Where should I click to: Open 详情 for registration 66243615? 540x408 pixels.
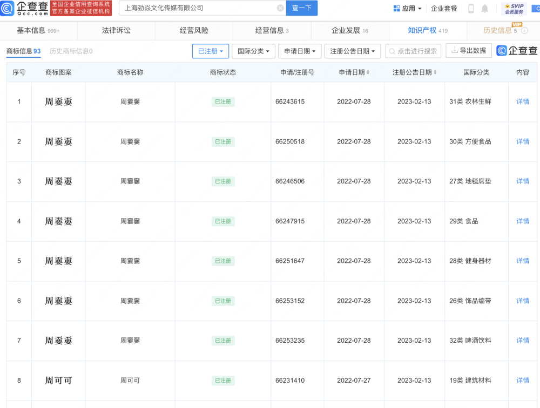point(522,101)
